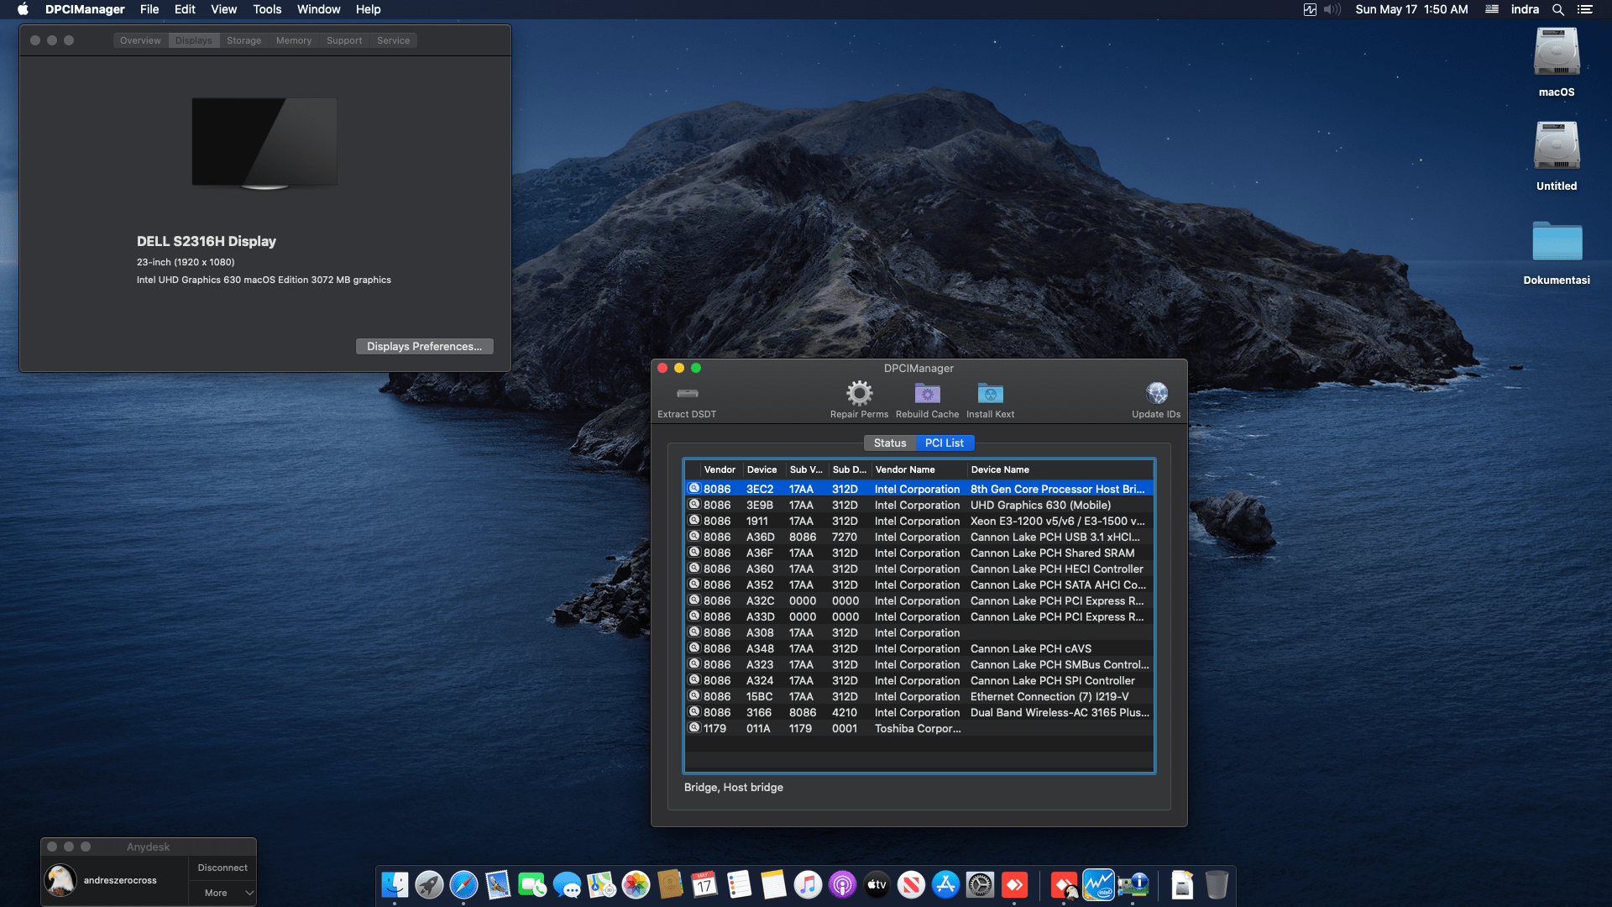This screenshot has width=1612, height=907.
Task: Click Disconnect in the Anydesk window
Action: point(222,868)
